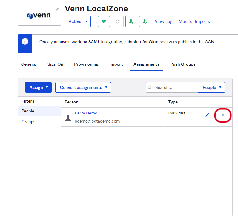Click Perry Demo's user avatar icon
The image size is (238, 223).
[x=68, y=118]
